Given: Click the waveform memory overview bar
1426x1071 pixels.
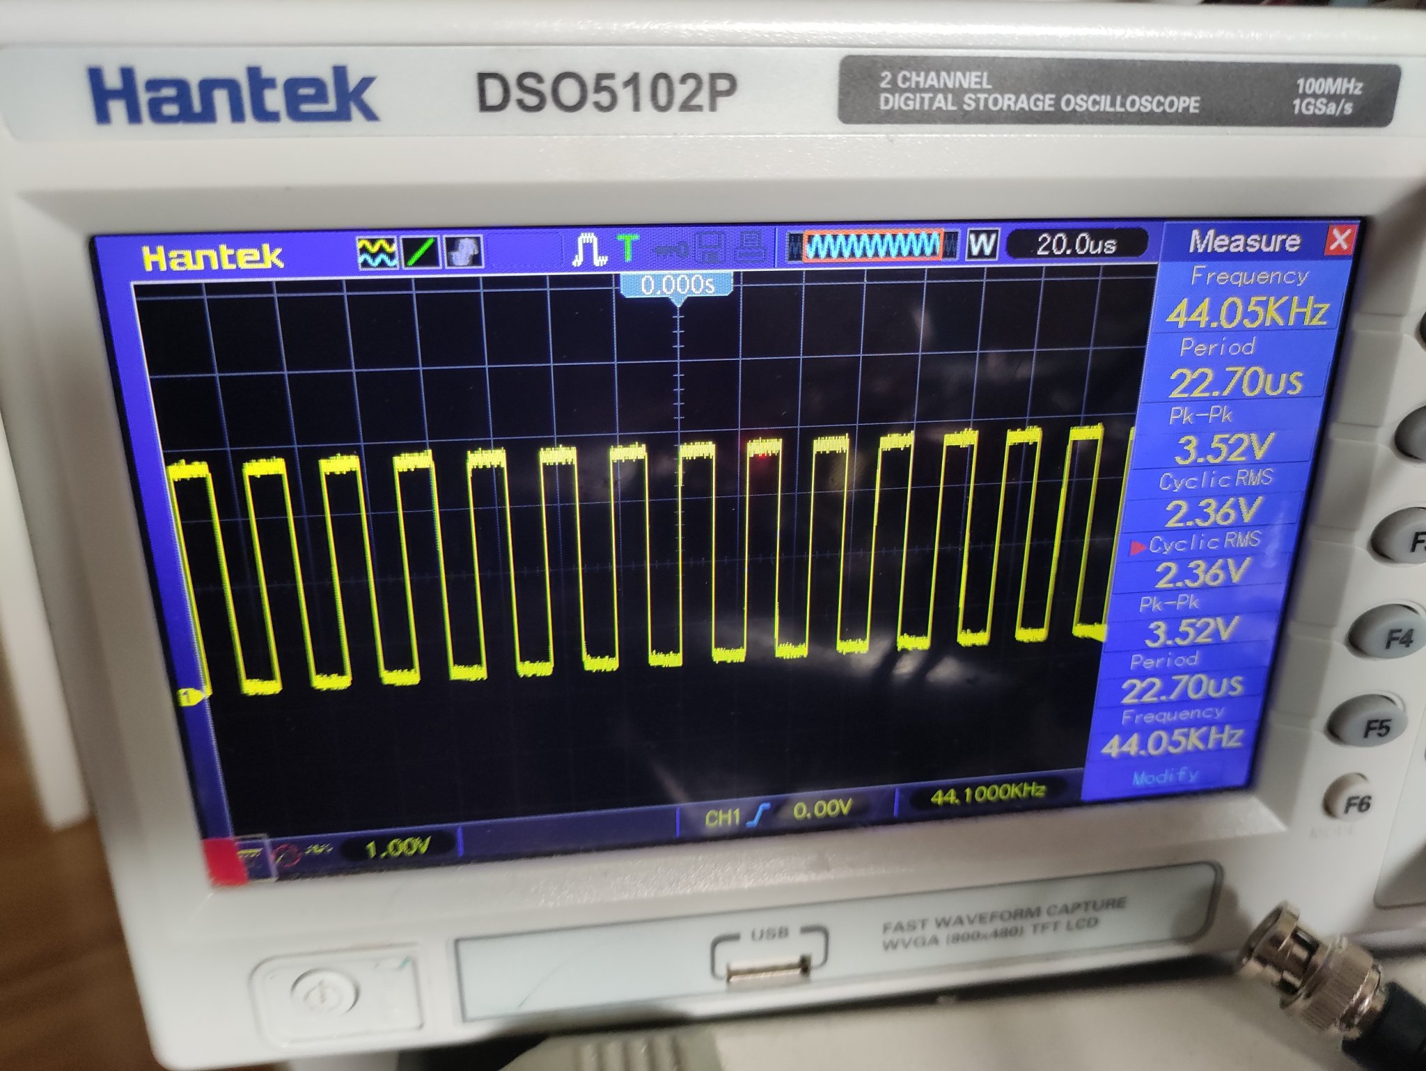Looking at the screenshot, I should click(x=872, y=245).
